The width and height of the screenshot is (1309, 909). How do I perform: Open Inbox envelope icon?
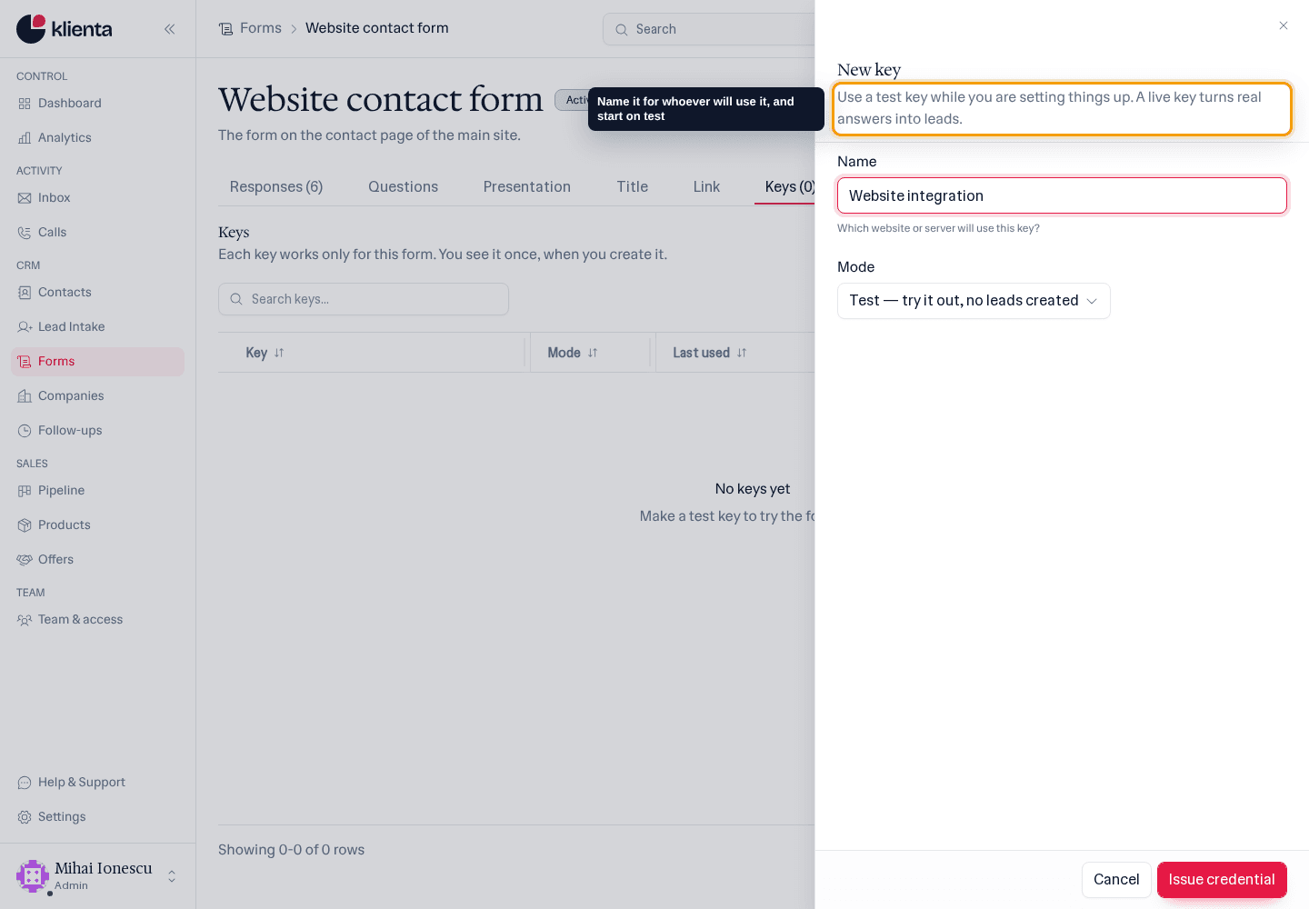coord(25,198)
